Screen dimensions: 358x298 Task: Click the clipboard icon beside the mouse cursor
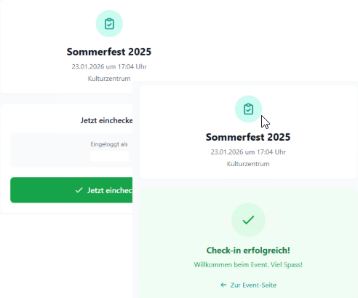pyautogui.click(x=248, y=109)
